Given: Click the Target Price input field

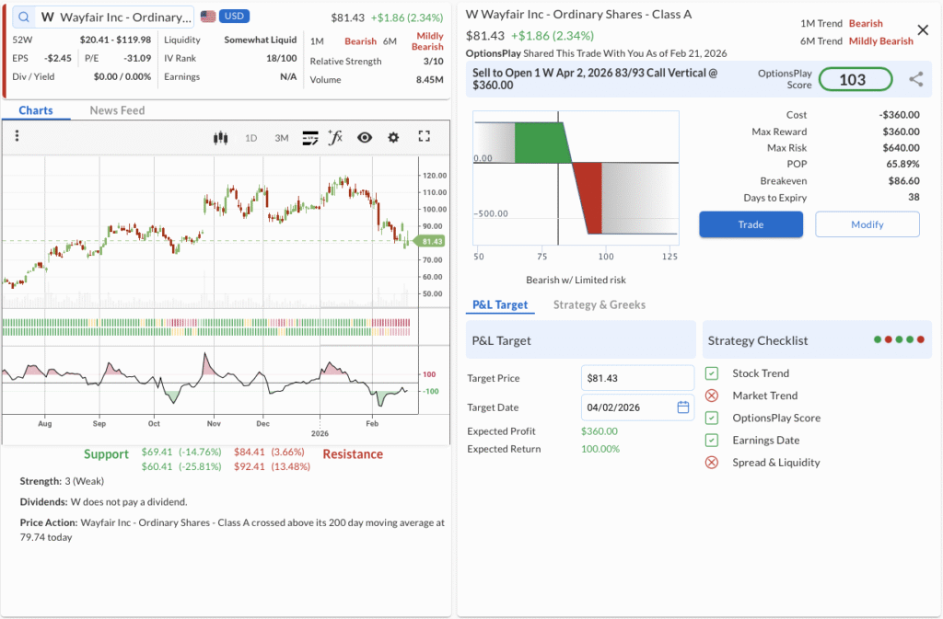Looking at the screenshot, I should (x=637, y=378).
